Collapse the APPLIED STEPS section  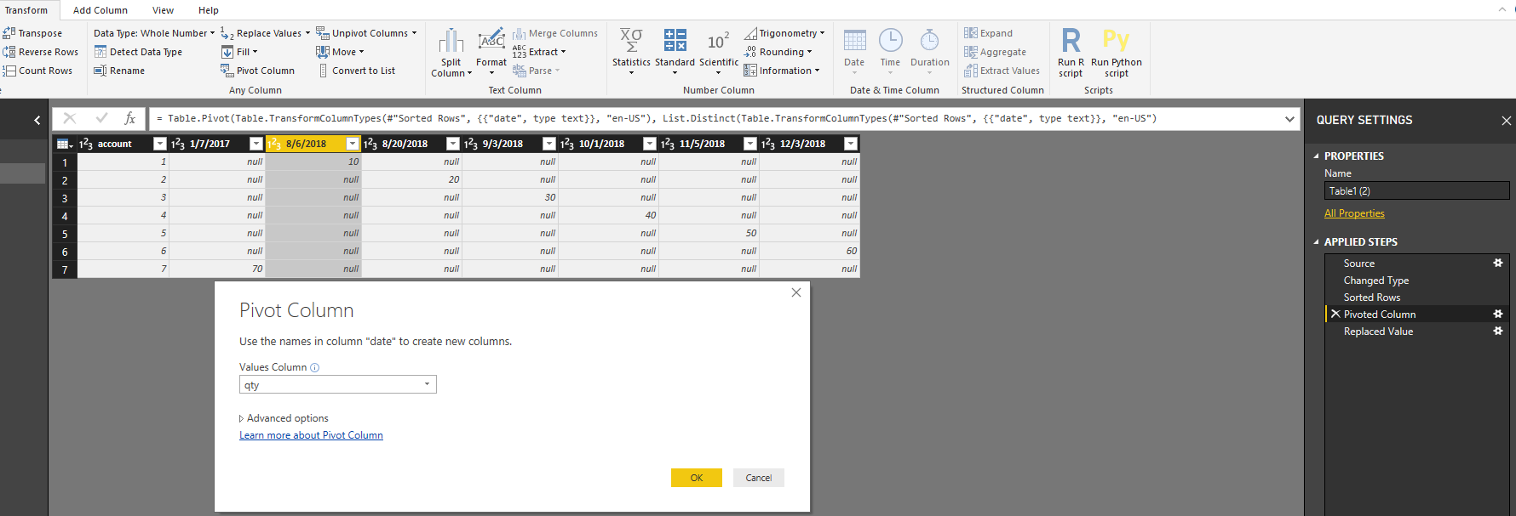[1317, 242]
